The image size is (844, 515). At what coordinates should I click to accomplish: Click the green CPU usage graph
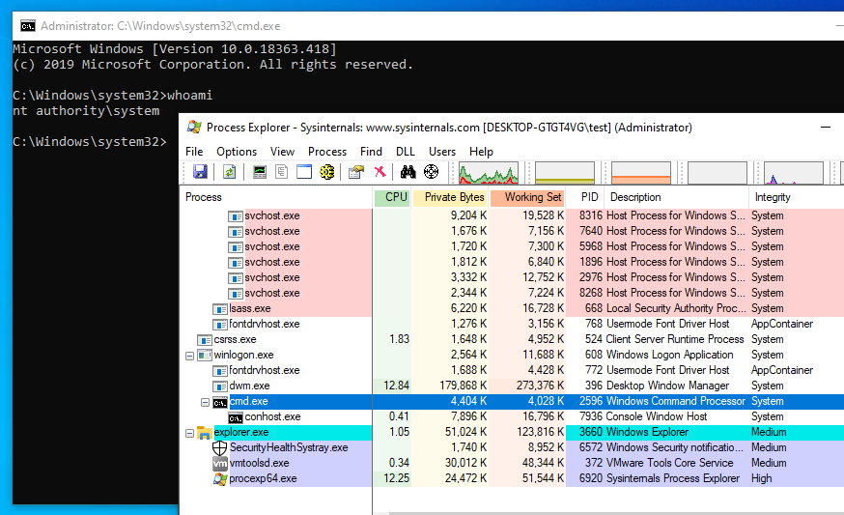[x=489, y=173]
